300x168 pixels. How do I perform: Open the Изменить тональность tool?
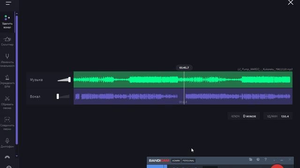[7, 60]
